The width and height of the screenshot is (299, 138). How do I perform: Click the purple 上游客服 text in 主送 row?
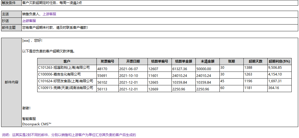tap(49, 14)
